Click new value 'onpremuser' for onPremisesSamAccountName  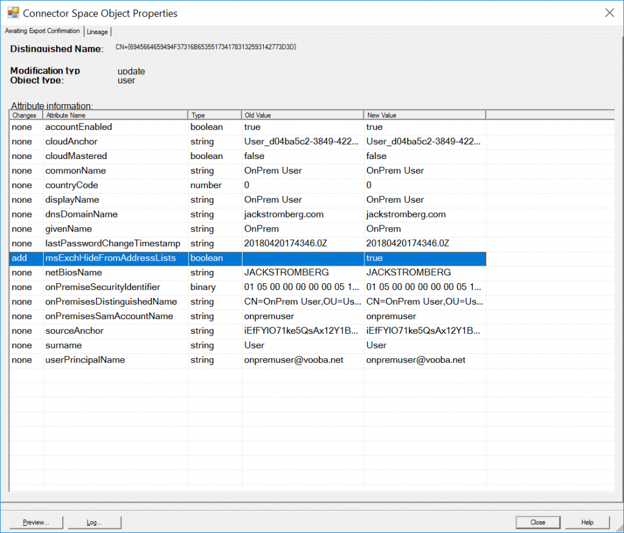point(391,316)
